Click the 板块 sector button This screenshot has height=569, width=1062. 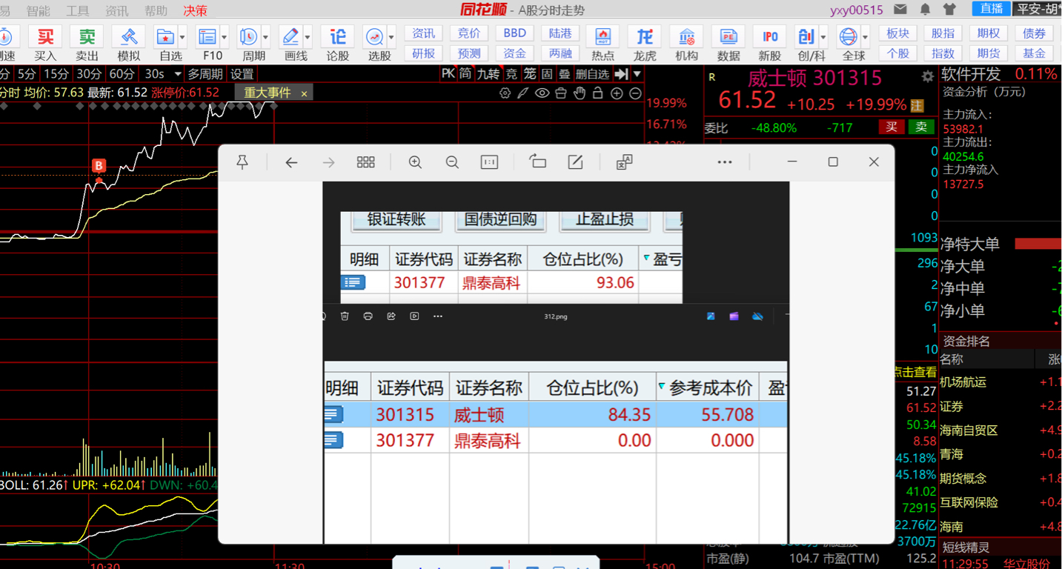pyautogui.click(x=898, y=33)
